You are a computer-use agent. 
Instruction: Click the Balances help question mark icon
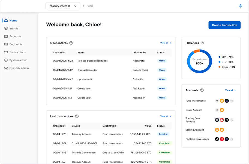[202, 43]
